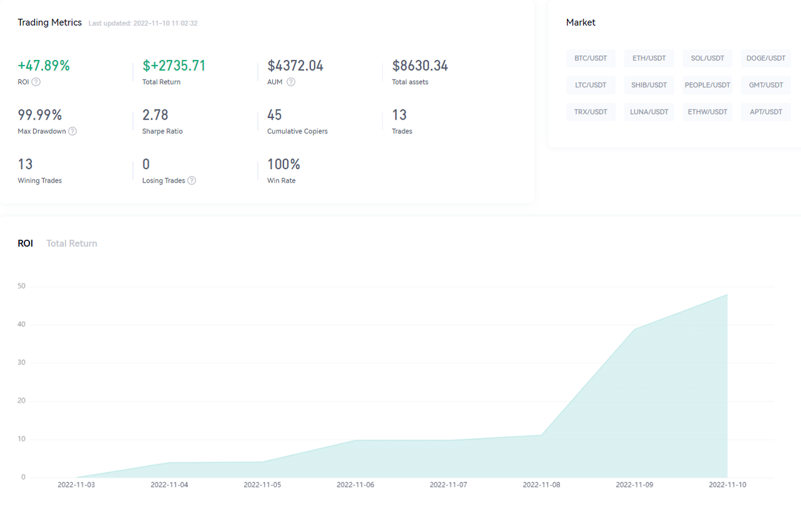Choose the GMT/USDT market pair
This screenshot has height=517, width=801.
765,85
